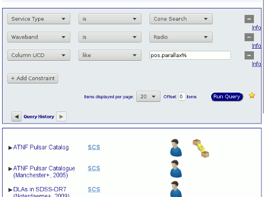
Task: Go back in Query History
Action: [16, 117]
